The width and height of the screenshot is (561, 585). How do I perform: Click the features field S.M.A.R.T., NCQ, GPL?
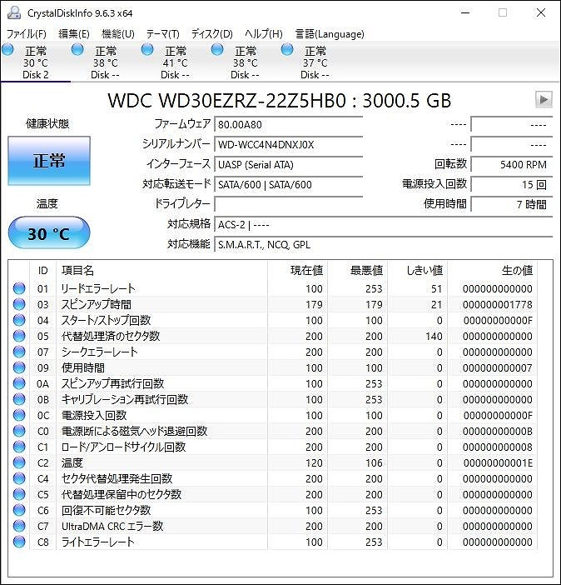point(383,245)
